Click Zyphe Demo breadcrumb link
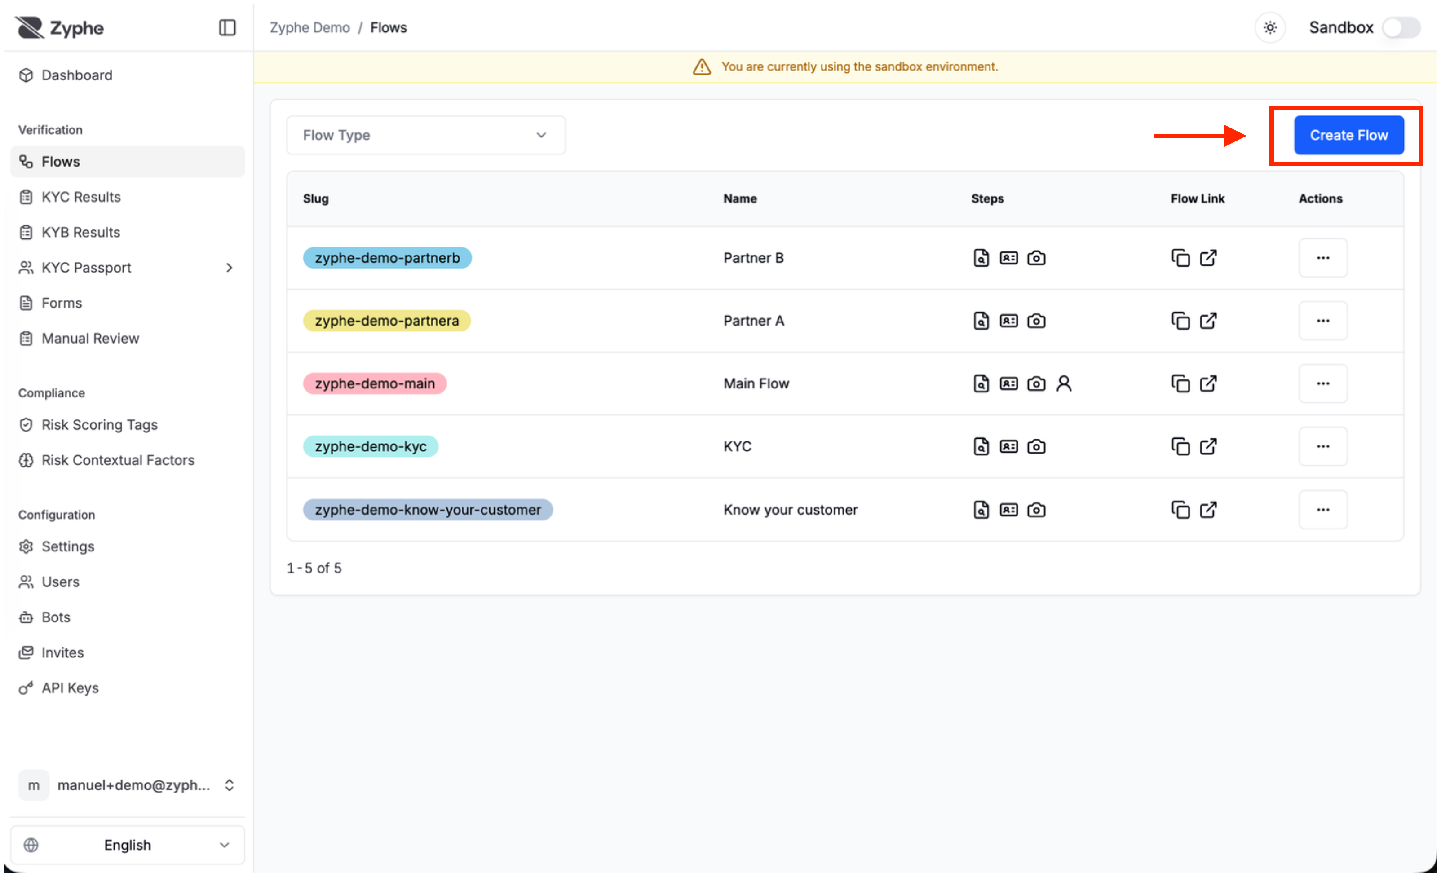Viewport: 1441px width, 877px height. click(x=309, y=27)
